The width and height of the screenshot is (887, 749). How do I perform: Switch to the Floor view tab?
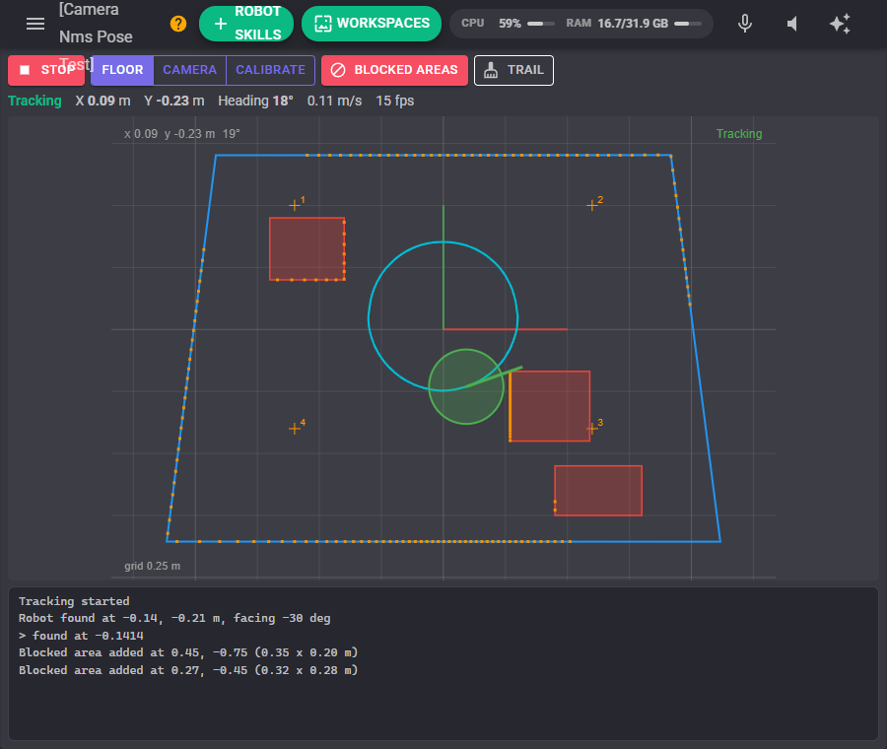[122, 70]
